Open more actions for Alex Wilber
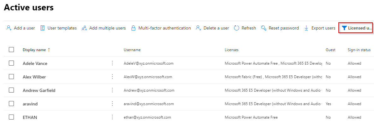374x123 pixels. pyautogui.click(x=112, y=77)
